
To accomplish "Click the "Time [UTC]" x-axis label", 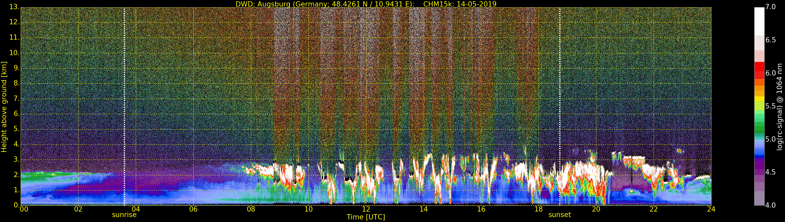I will pos(366,217).
